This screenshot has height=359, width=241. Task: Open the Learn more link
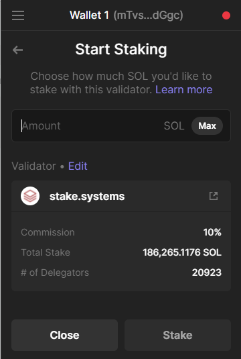184,89
